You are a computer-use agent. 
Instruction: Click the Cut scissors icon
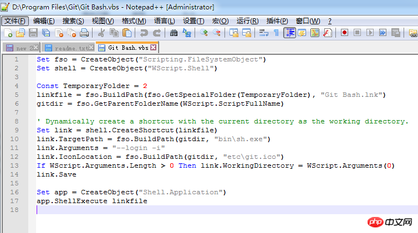tap(101, 33)
